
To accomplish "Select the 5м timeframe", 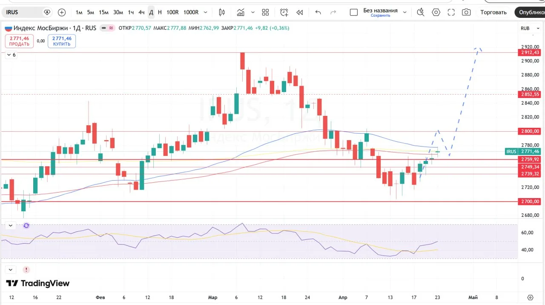I will (x=90, y=12).
